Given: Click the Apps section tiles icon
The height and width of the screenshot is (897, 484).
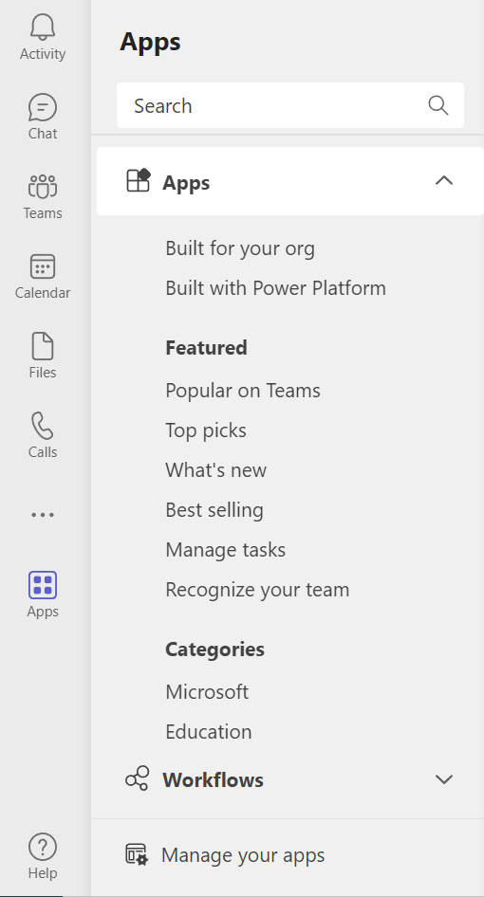Looking at the screenshot, I should pos(138,179).
